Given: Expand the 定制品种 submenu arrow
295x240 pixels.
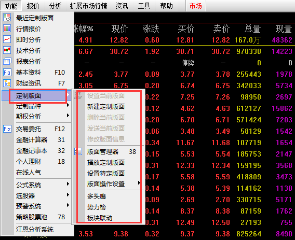Looking at the screenshot, I should (68, 105).
